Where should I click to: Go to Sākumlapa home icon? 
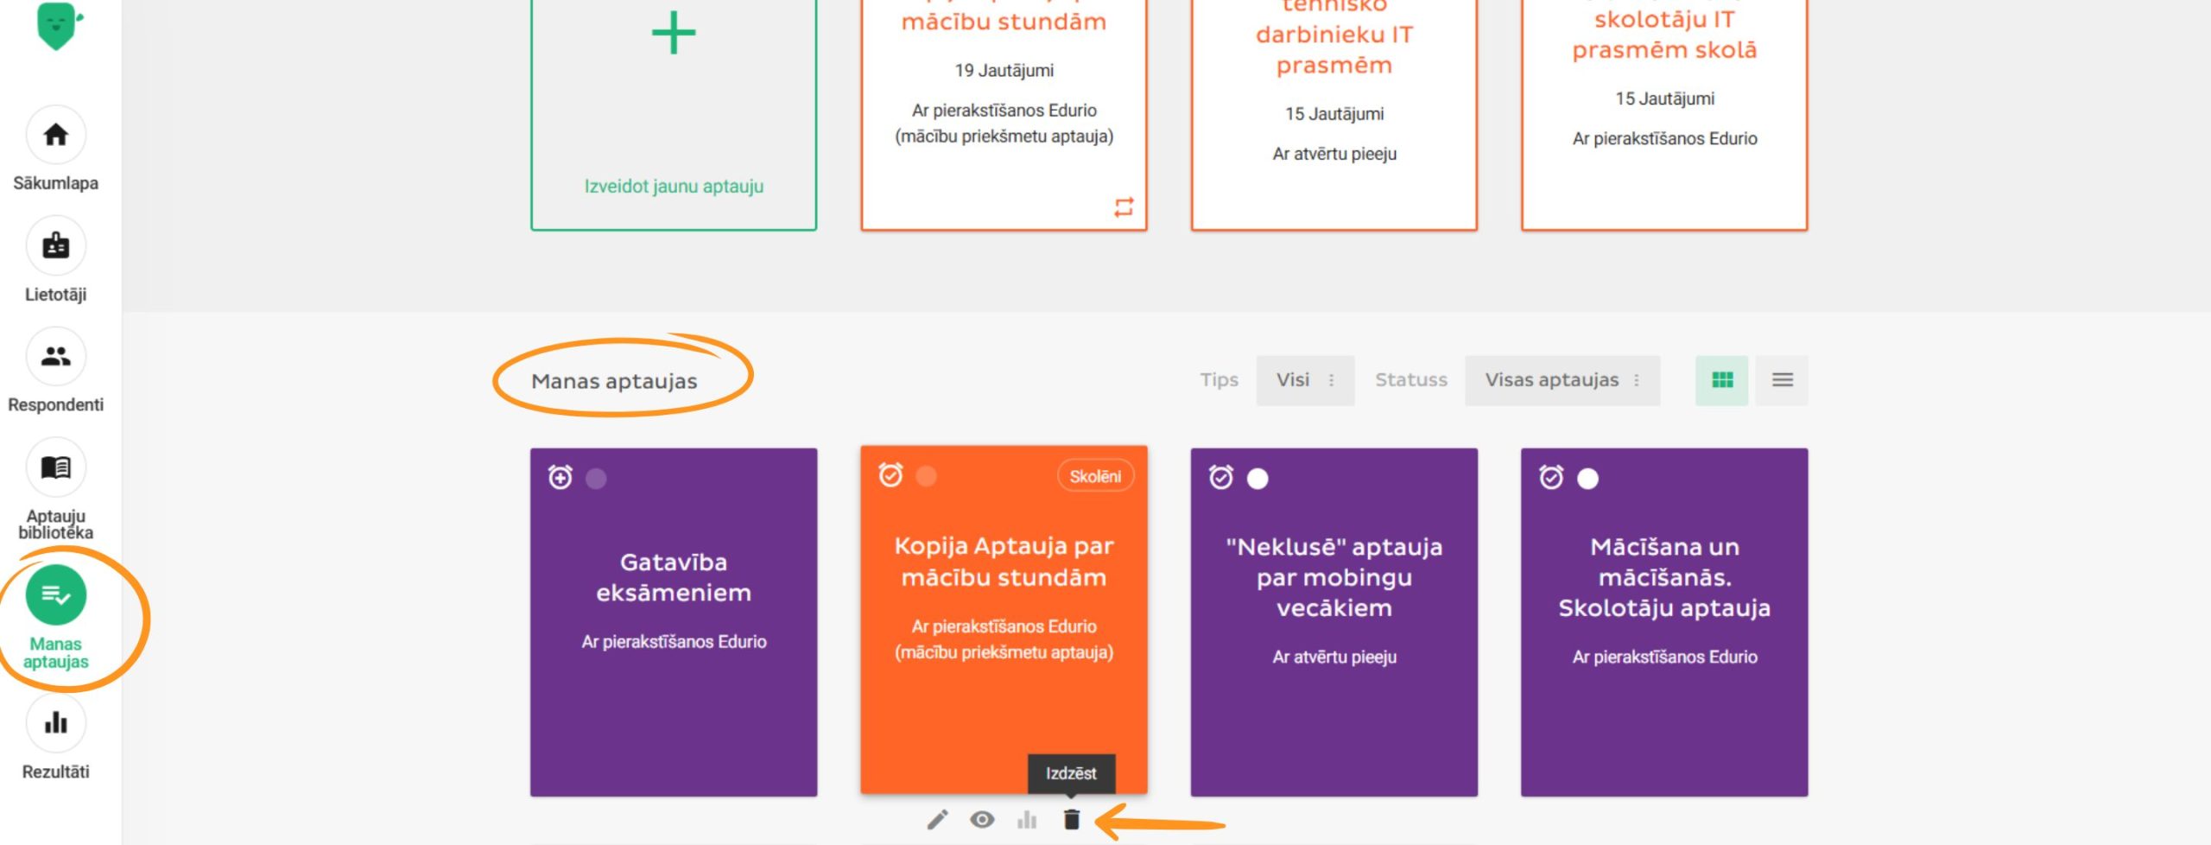[56, 135]
